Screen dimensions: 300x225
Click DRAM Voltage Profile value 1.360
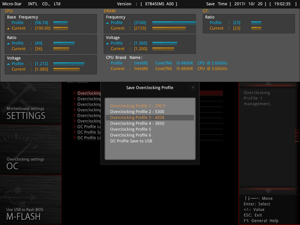coord(141,43)
